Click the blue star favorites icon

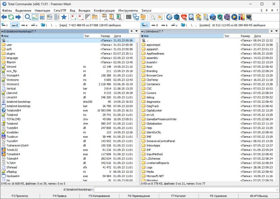coord(64,17)
